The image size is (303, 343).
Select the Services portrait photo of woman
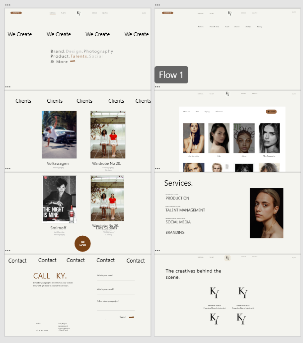click(266, 213)
